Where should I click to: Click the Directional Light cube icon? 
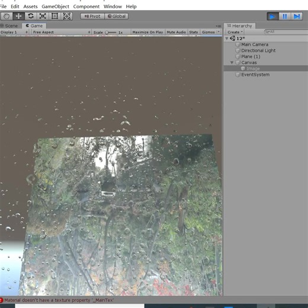[x=238, y=50]
